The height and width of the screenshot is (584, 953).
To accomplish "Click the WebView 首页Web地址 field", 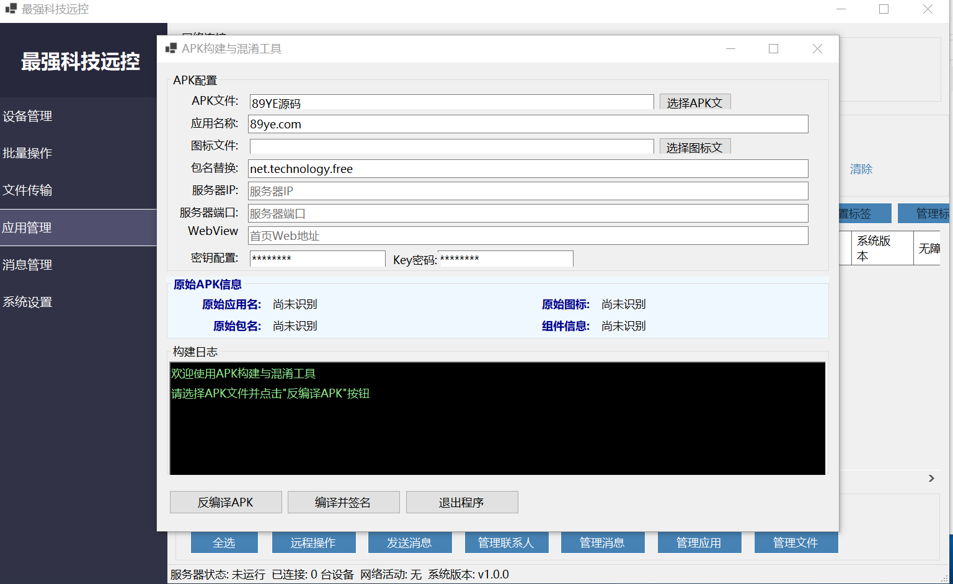I will coord(527,236).
